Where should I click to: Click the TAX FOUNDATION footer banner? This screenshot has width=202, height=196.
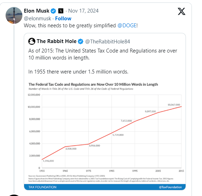point(105,187)
